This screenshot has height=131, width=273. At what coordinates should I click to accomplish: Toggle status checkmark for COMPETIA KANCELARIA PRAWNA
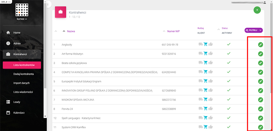[229, 72]
